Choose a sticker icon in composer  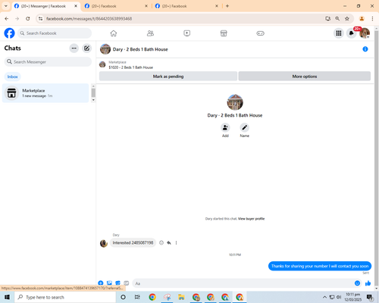[117, 283]
